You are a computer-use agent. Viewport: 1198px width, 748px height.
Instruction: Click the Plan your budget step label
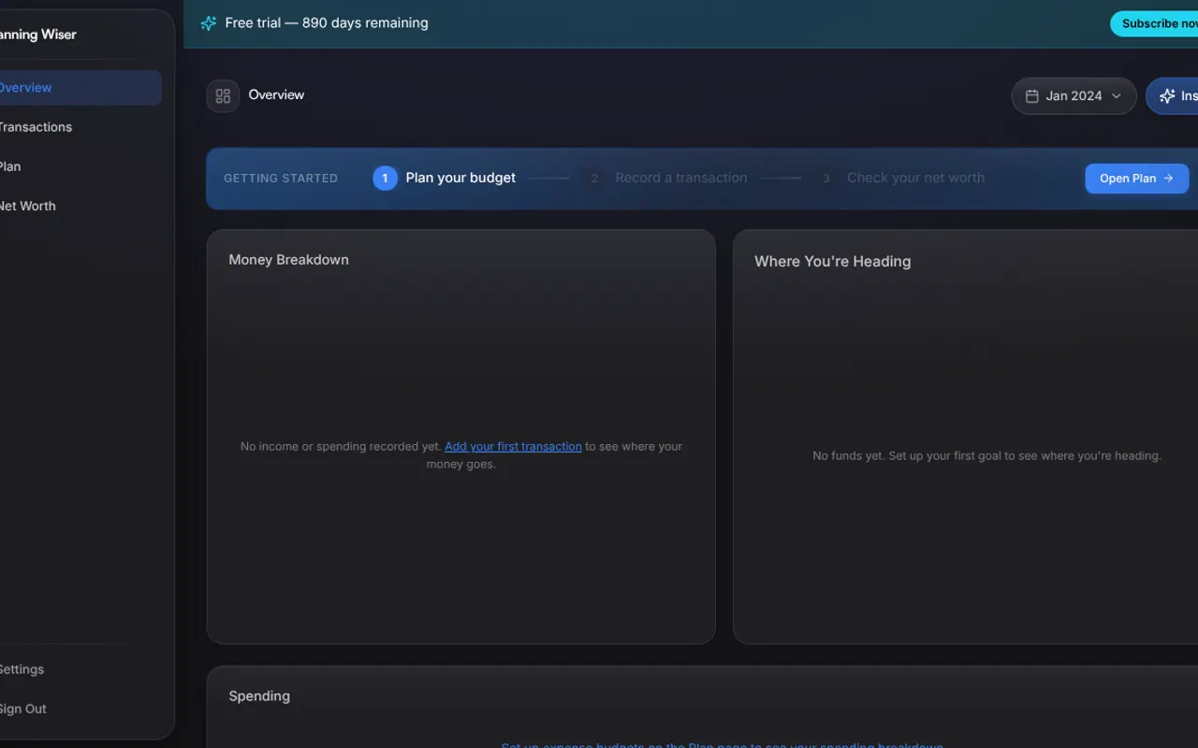[x=460, y=178]
